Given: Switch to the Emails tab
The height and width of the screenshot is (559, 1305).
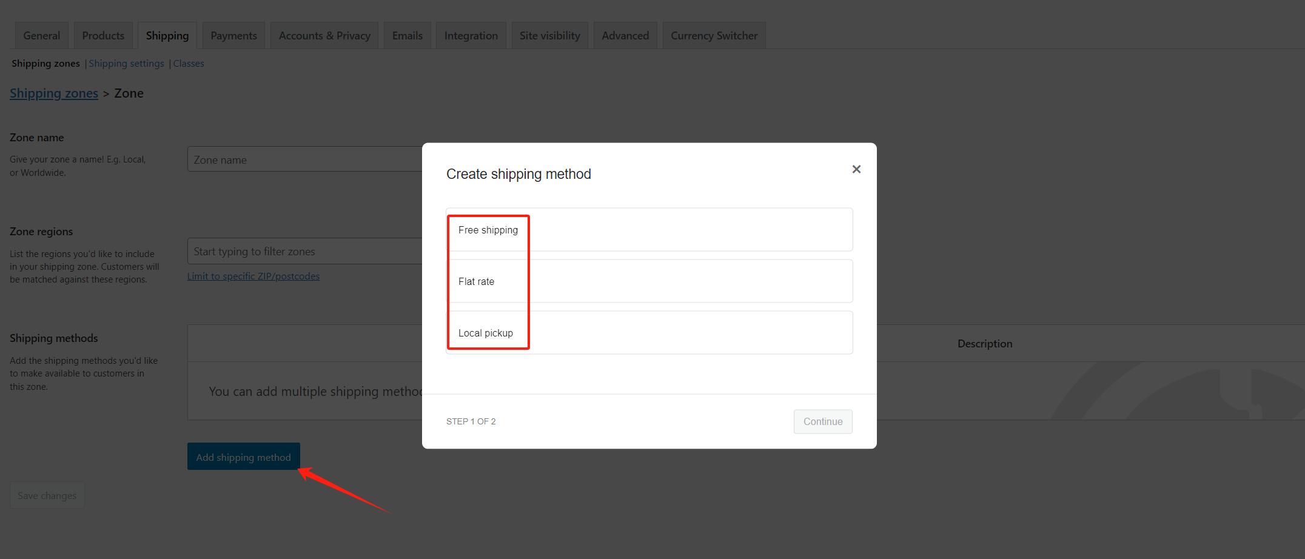Looking at the screenshot, I should pyautogui.click(x=408, y=36).
